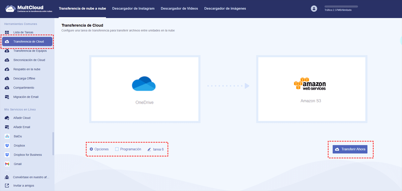Click the Herramientas Comunes section heading
Image resolution: width=402 pixels, height=191 pixels.
20,24
